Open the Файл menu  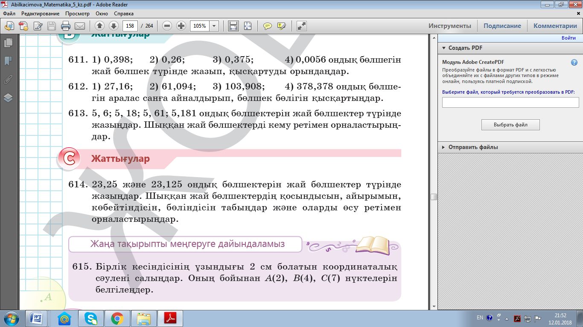click(9, 14)
